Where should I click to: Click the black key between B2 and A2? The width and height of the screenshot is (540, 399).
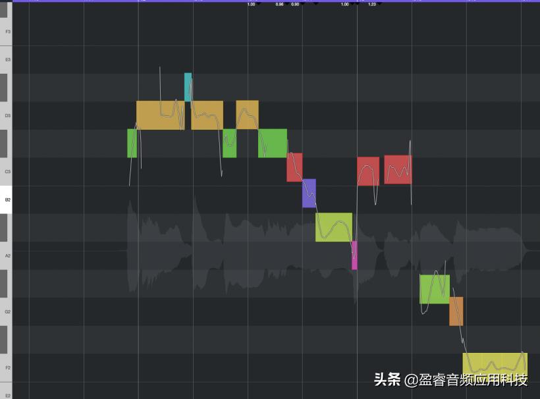[3, 228]
